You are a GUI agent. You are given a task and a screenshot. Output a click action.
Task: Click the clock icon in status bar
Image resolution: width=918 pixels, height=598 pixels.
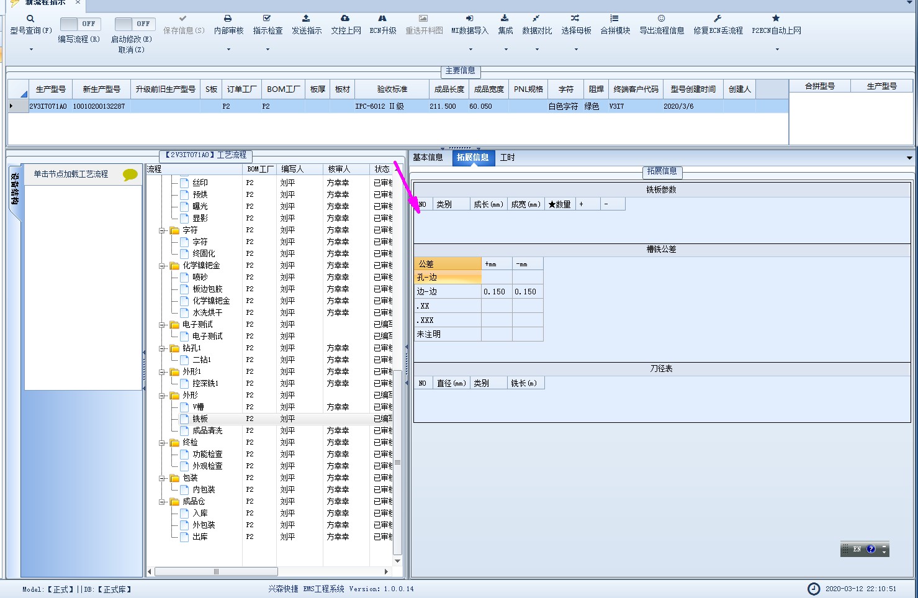point(813,589)
